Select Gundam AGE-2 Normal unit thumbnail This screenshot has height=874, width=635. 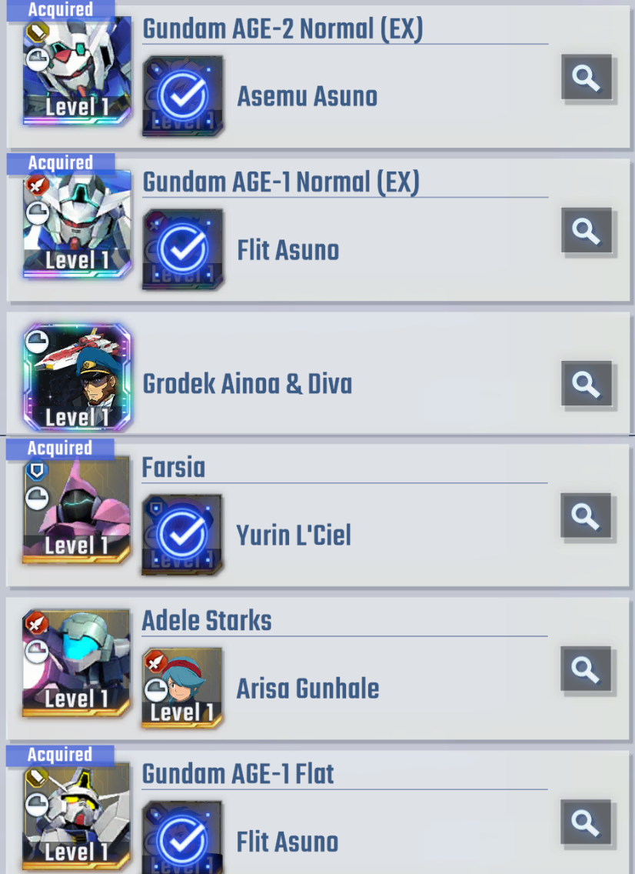click(77, 70)
